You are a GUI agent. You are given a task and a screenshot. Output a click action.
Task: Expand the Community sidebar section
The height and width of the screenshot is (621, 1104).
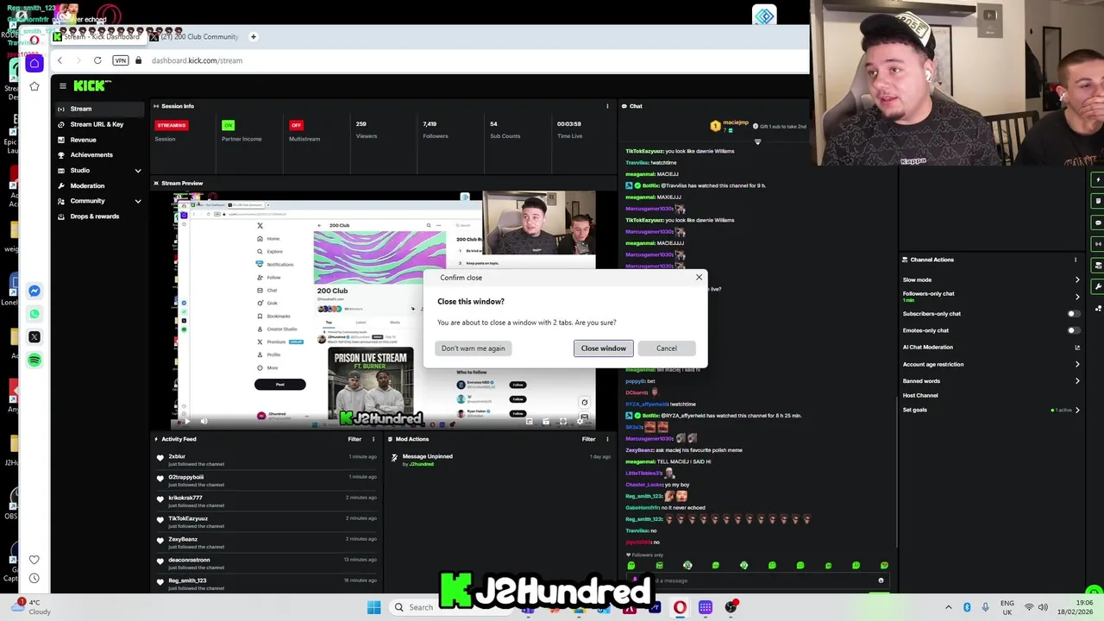(137, 201)
